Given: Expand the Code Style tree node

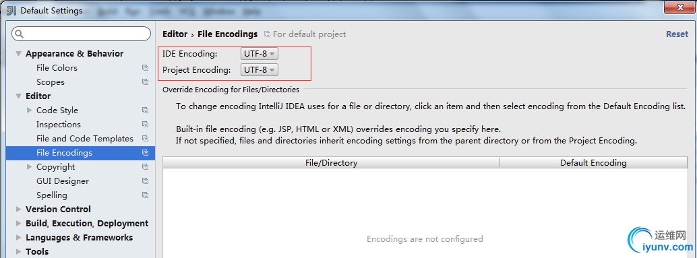Looking at the screenshot, I should (x=30, y=110).
